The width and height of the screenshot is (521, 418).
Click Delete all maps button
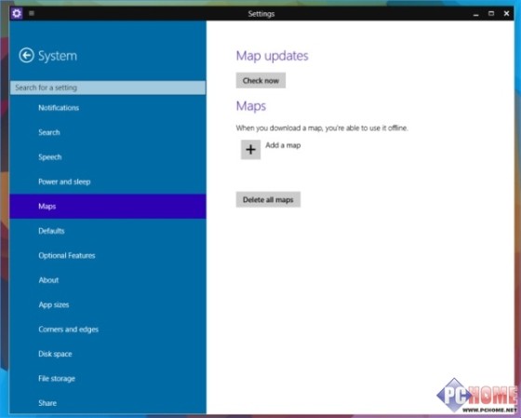pos(268,199)
